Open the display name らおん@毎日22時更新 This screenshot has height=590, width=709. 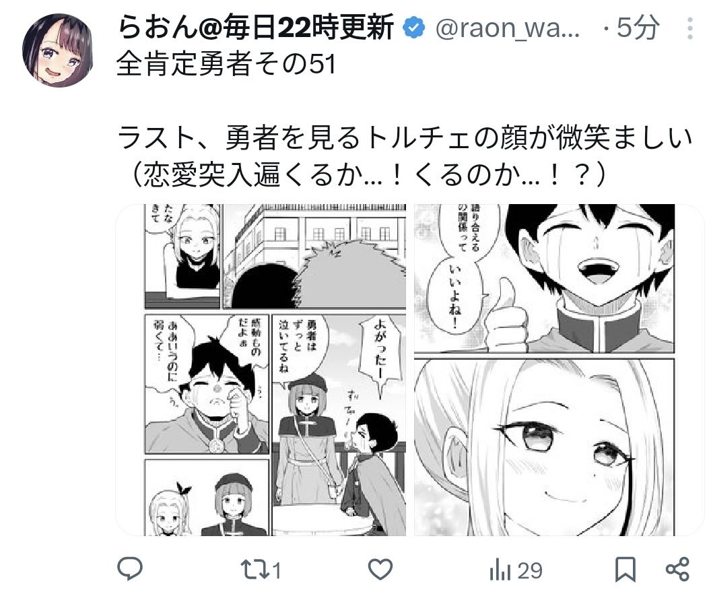point(255,27)
